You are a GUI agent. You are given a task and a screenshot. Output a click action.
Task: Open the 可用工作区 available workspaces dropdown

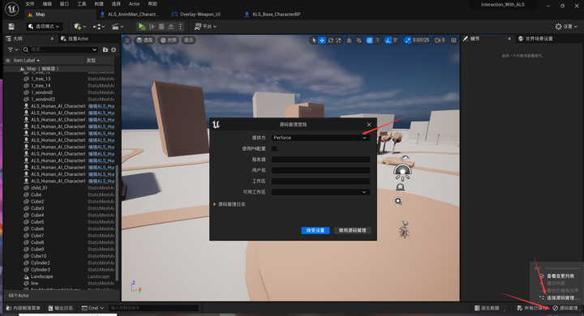[320, 192]
